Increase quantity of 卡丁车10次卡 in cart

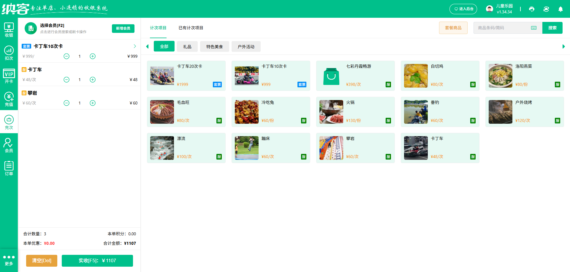pos(93,56)
